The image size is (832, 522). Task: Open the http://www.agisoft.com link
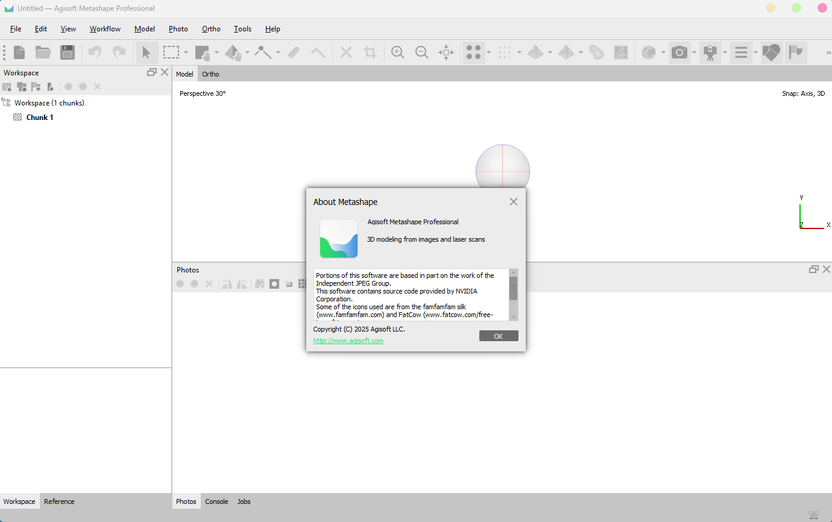tap(348, 341)
